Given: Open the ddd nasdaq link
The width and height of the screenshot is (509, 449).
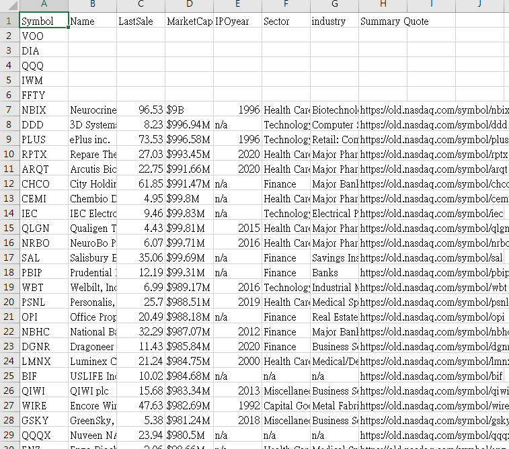Looking at the screenshot, I should click(x=434, y=125).
